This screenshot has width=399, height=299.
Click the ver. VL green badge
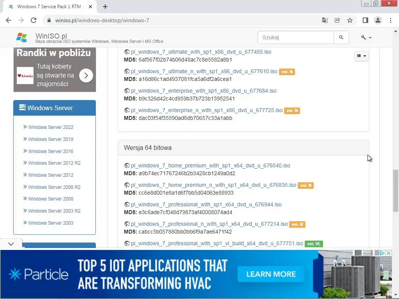(x=314, y=244)
